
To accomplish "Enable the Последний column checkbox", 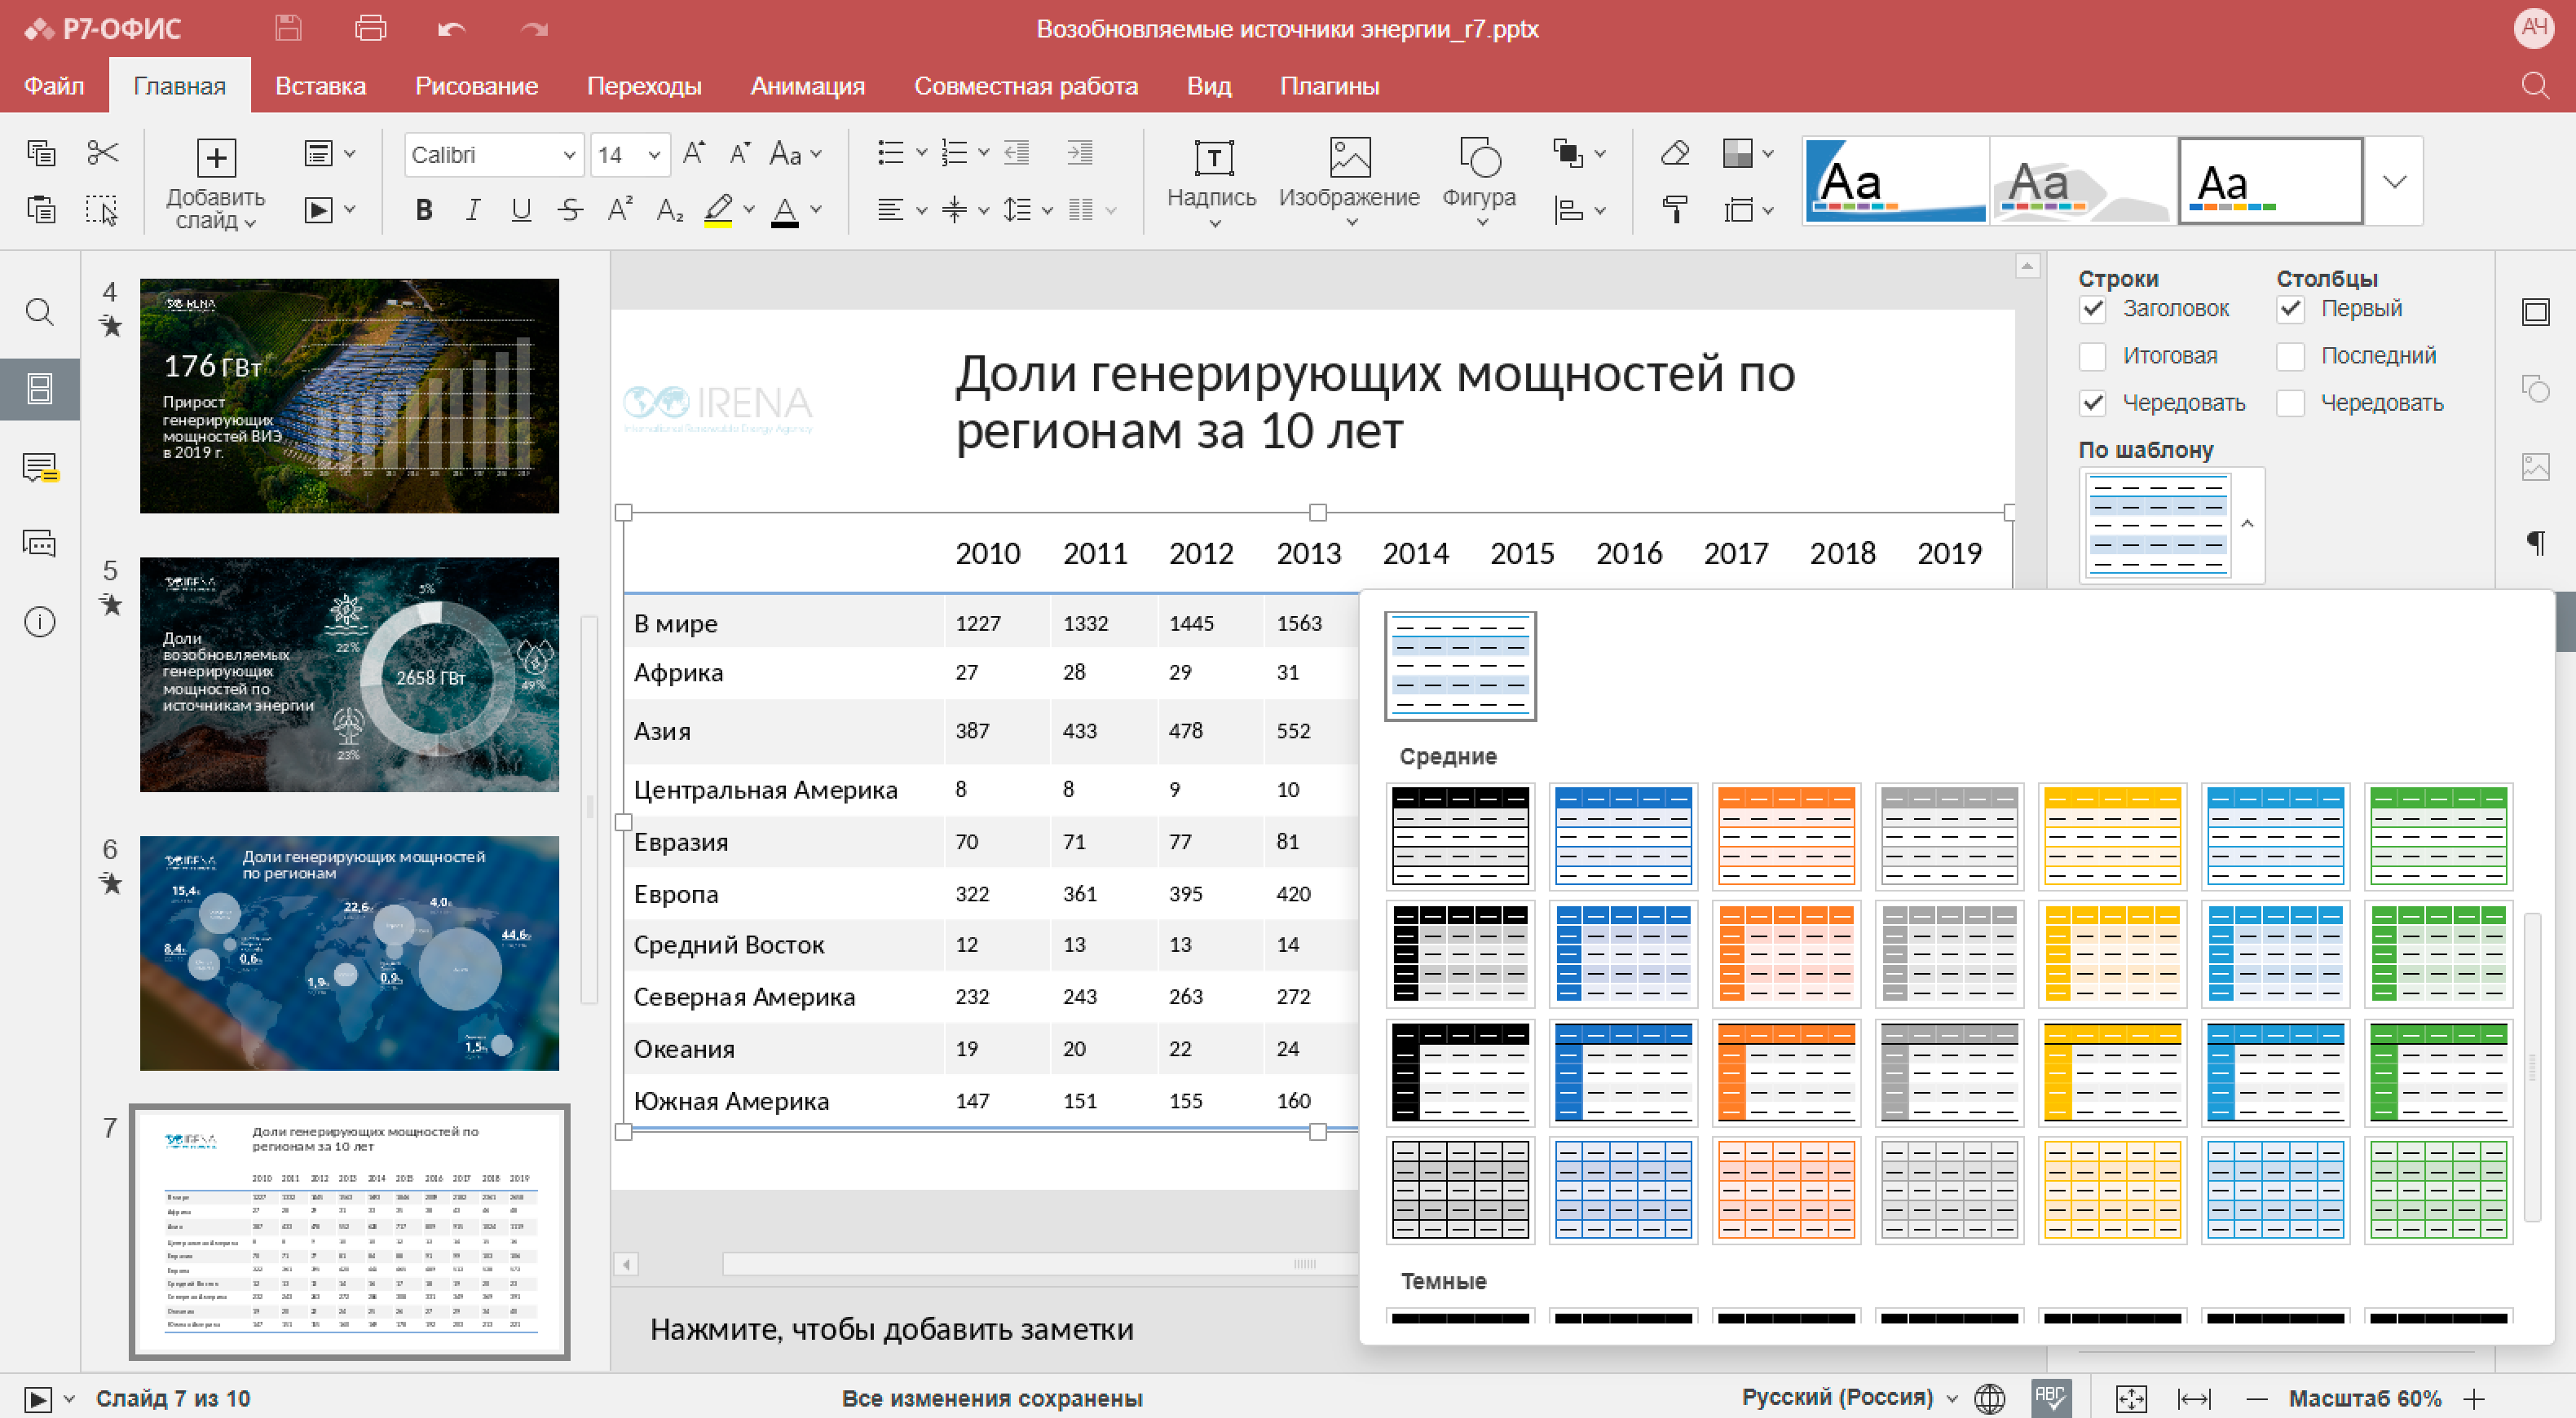I will tap(2291, 356).
